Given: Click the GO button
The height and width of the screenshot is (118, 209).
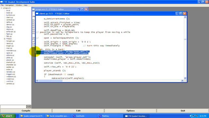Looking at the screenshot, I should [28, 106].
